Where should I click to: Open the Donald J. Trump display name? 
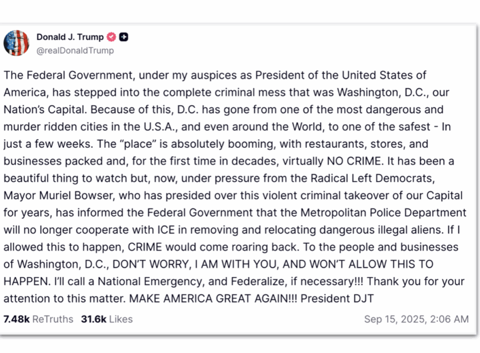(70, 37)
